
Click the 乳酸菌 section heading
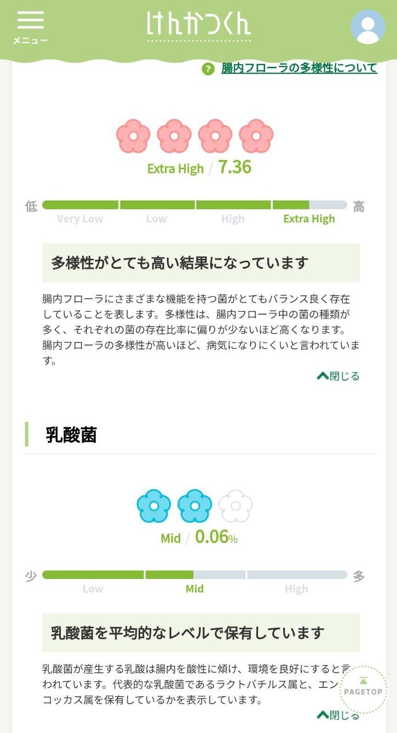coord(71,435)
